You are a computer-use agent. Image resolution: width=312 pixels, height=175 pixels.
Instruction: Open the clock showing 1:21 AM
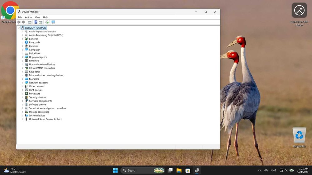302,170
